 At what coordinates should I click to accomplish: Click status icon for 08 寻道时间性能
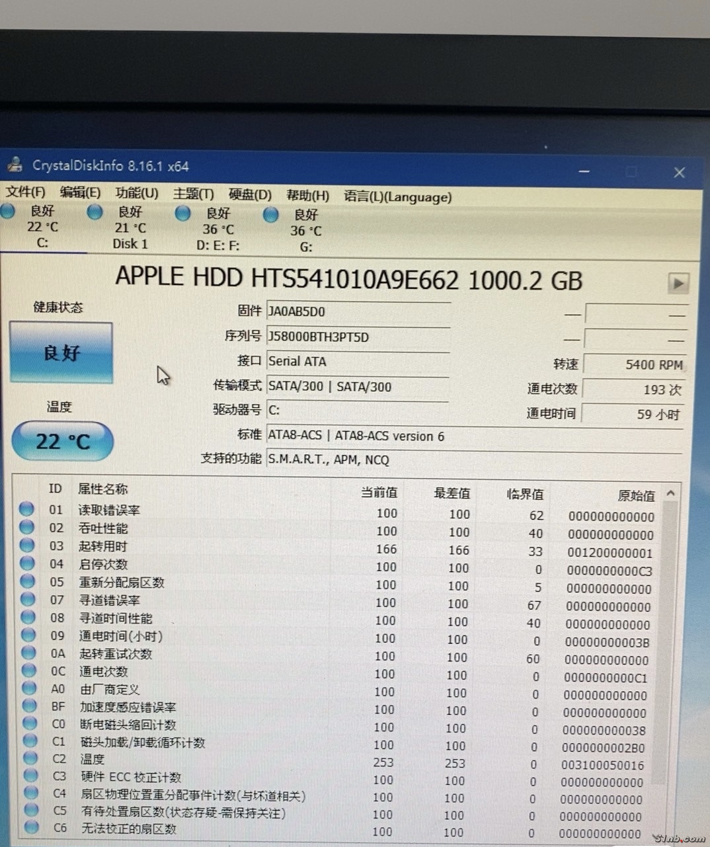[28, 617]
